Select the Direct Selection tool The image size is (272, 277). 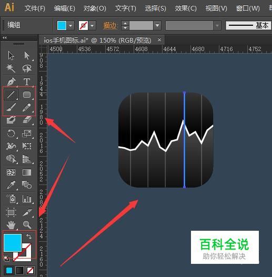(x=27, y=56)
